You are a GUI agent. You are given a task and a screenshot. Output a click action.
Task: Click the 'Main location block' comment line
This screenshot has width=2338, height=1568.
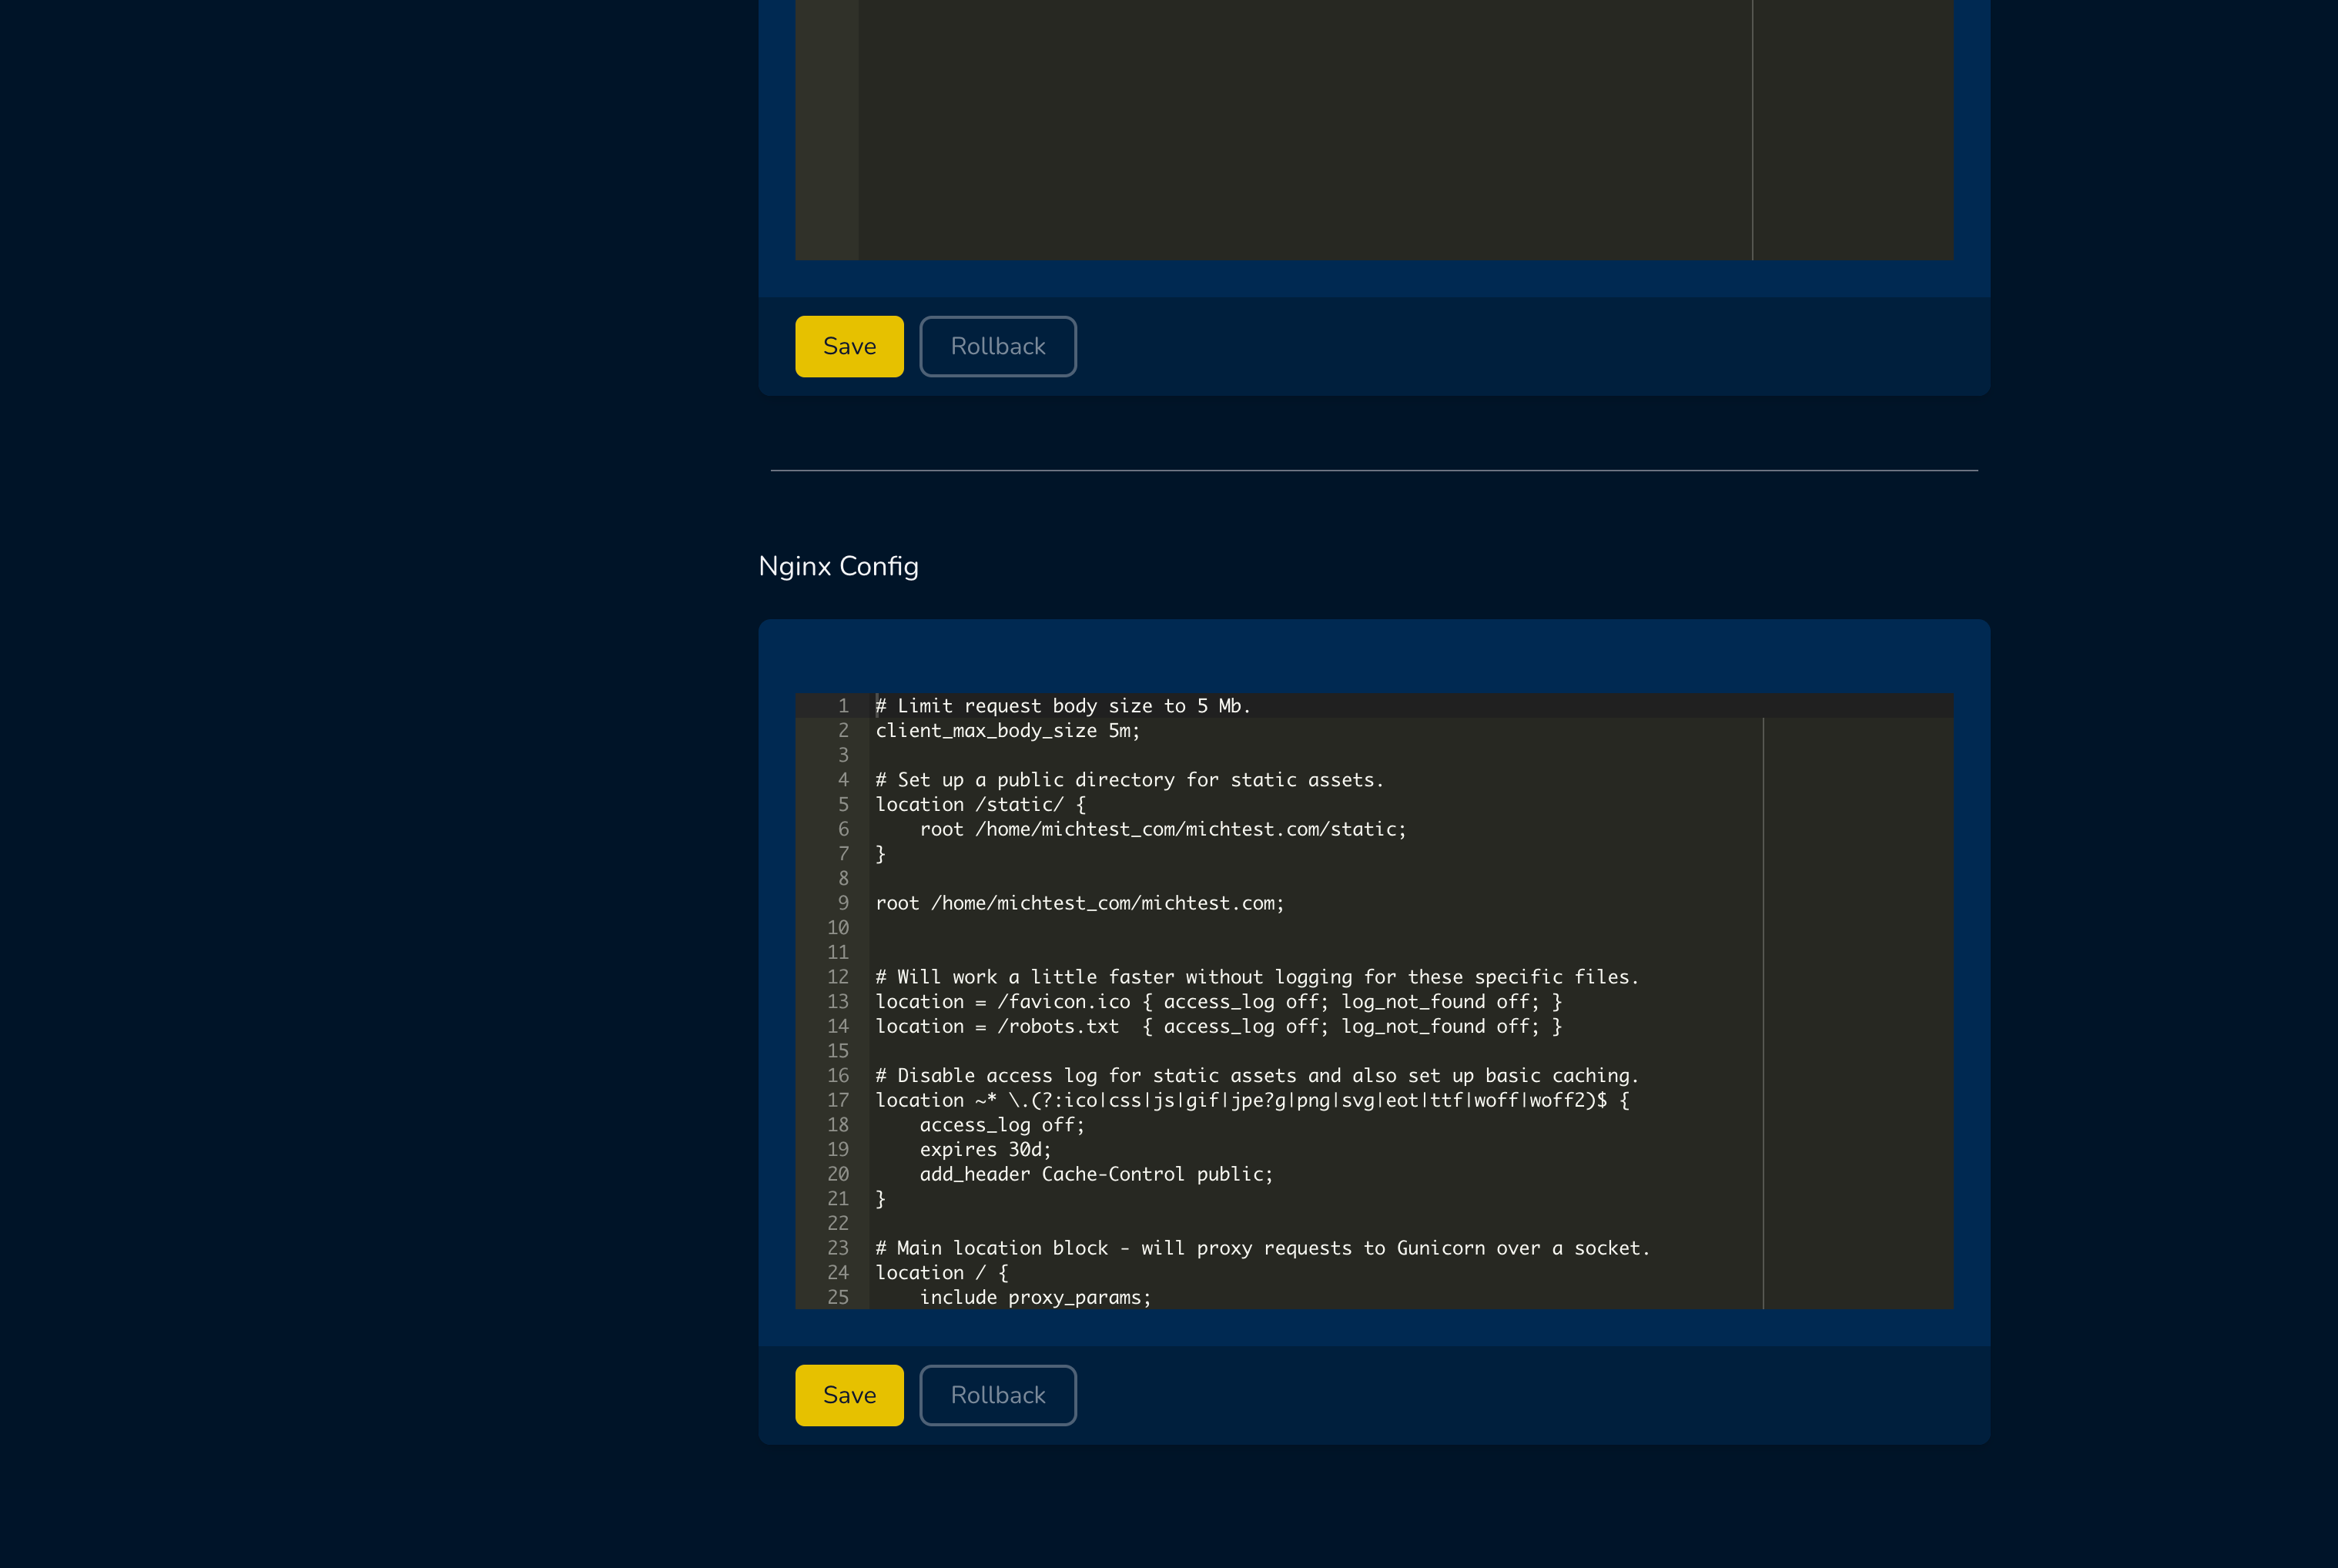point(1262,1248)
